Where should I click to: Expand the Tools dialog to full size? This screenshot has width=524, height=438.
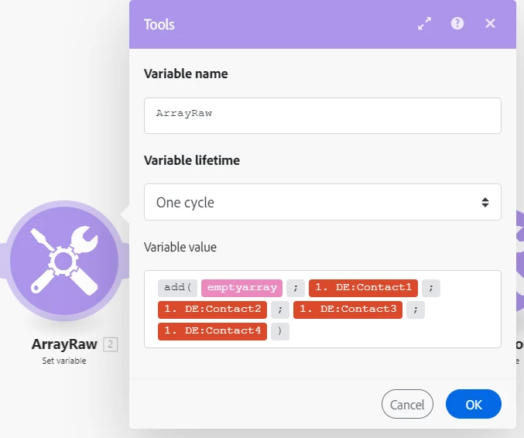click(x=424, y=23)
